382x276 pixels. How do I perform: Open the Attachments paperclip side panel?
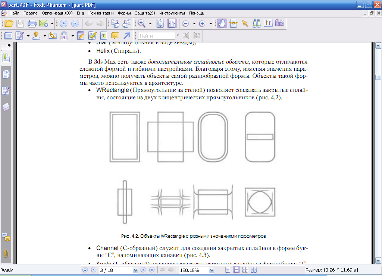click(x=6, y=254)
